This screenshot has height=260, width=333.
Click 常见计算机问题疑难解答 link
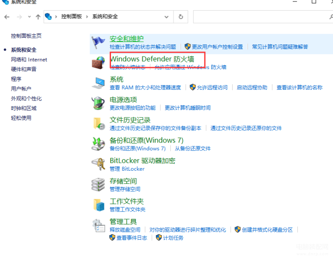click(x=280, y=47)
